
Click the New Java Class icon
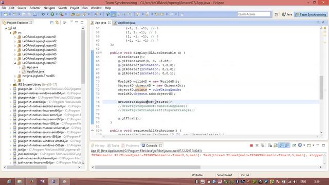click(x=78, y=14)
